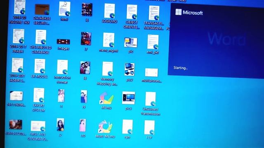Select the l1 photo thumbnail
The height and width of the screenshot is (148, 264).
[61, 96]
